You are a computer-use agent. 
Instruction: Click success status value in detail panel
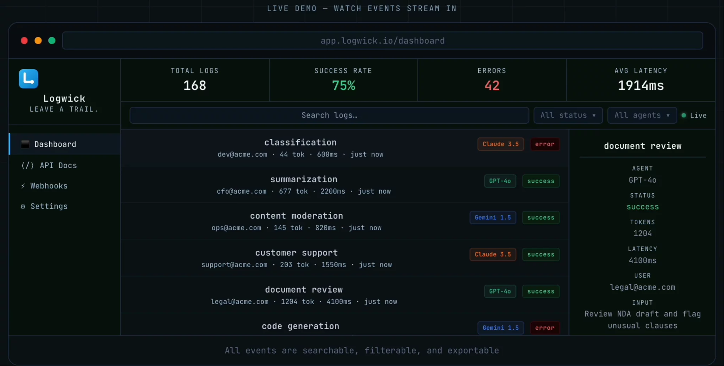(x=643, y=207)
